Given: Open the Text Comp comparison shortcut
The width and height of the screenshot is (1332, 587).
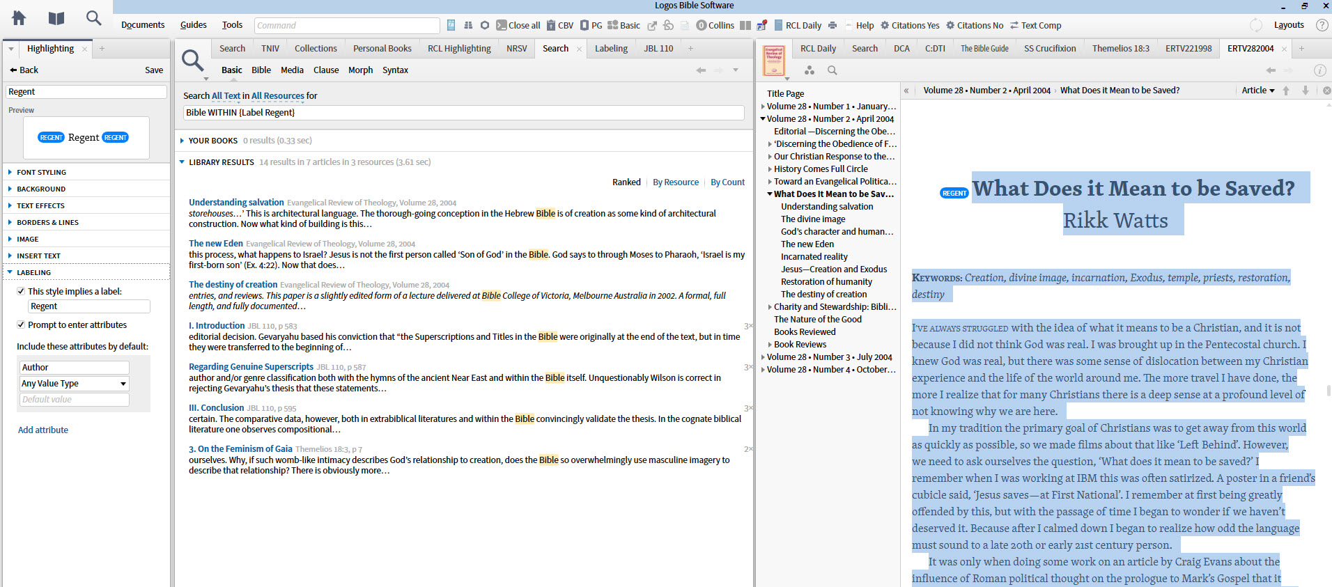Looking at the screenshot, I should (x=1035, y=25).
